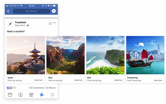View the 123 Comments link

(36, 88)
